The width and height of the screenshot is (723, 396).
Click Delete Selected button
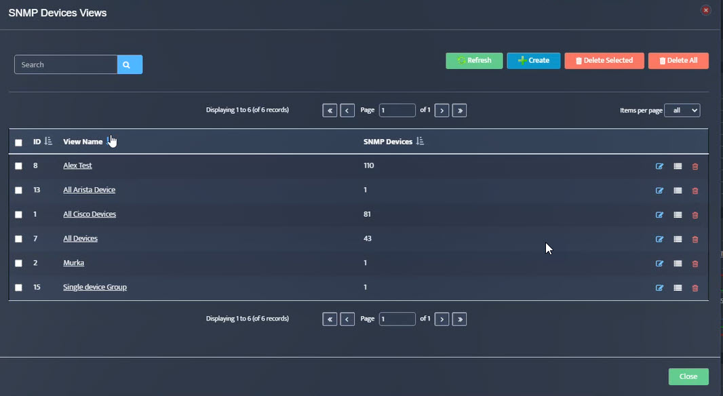click(x=604, y=60)
